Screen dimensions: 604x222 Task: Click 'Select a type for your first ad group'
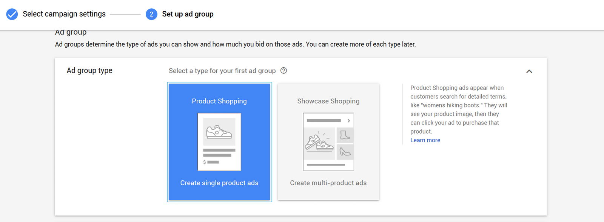pyautogui.click(x=222, y=71)
